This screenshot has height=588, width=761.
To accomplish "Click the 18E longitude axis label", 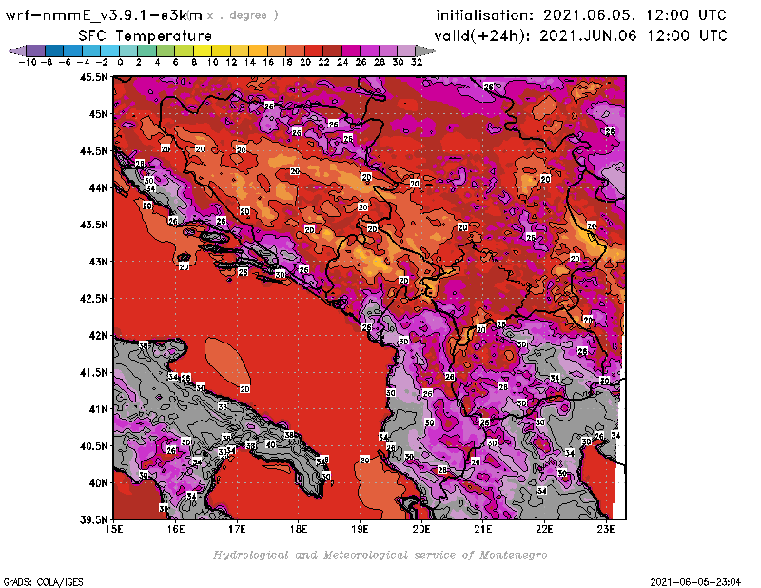I will (x=299, y=529).
